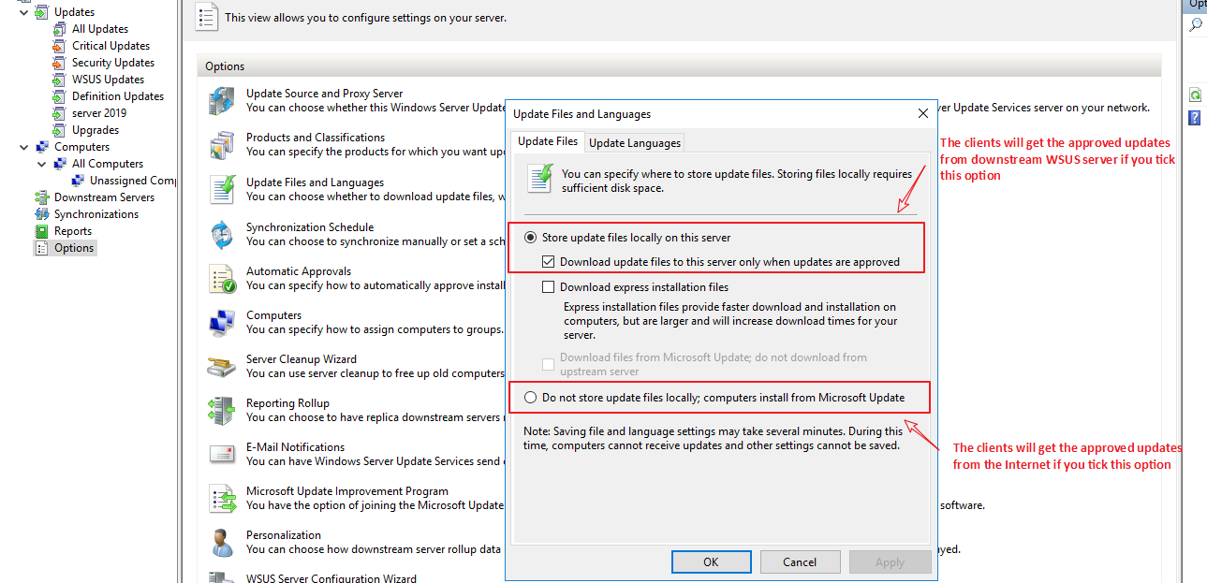The width and height of the screenshot is (1207, 583).
Task: Enable Download express installation files
Action: click(x=549, y=286)
